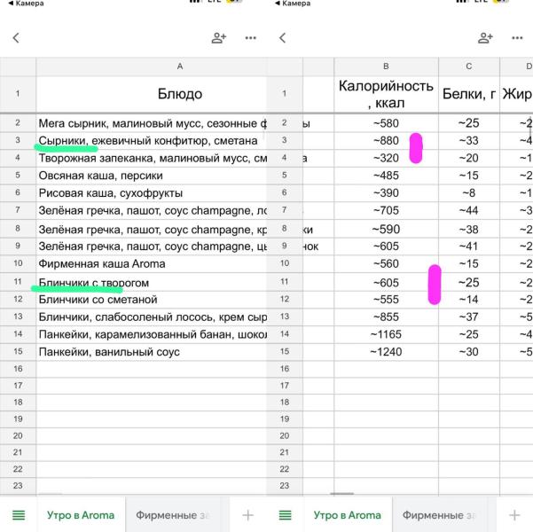The height and width of the screenshot is (532, 533).
Task: Select the '~1240' calorie cell
Action: click(x=386, y=352)
